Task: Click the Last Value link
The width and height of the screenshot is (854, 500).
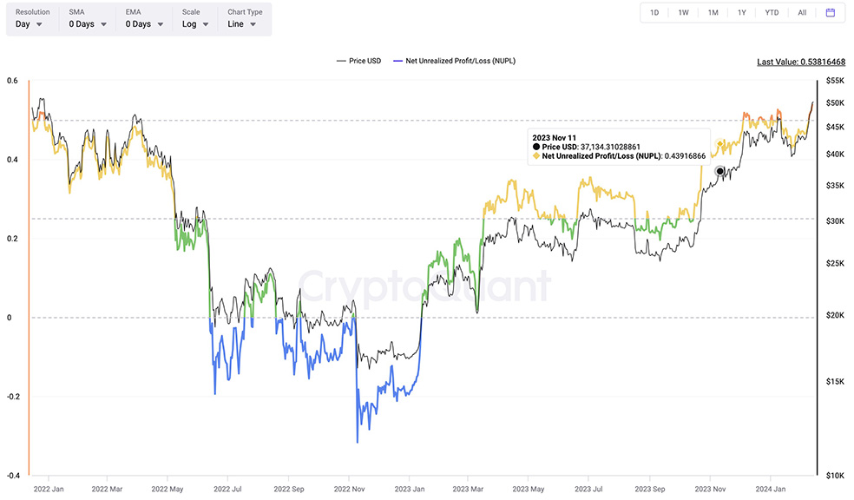Action: 801,62
